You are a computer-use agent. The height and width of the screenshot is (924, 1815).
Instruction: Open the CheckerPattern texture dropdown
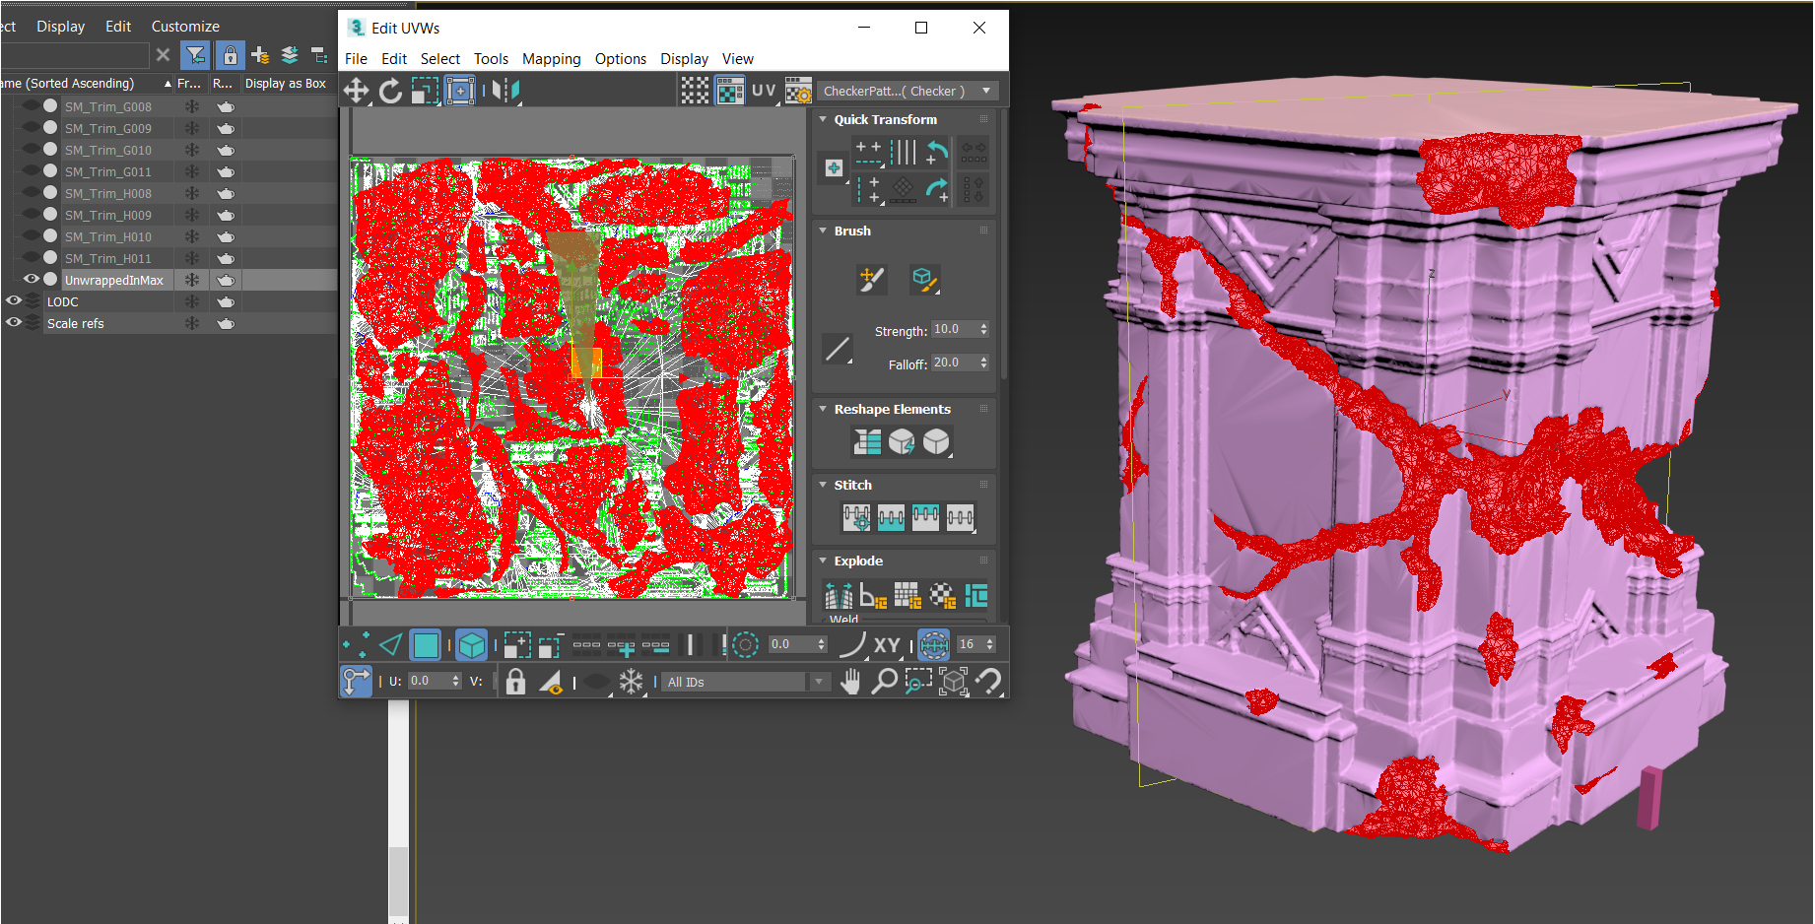pyautogui.click(x=986, y=91)
